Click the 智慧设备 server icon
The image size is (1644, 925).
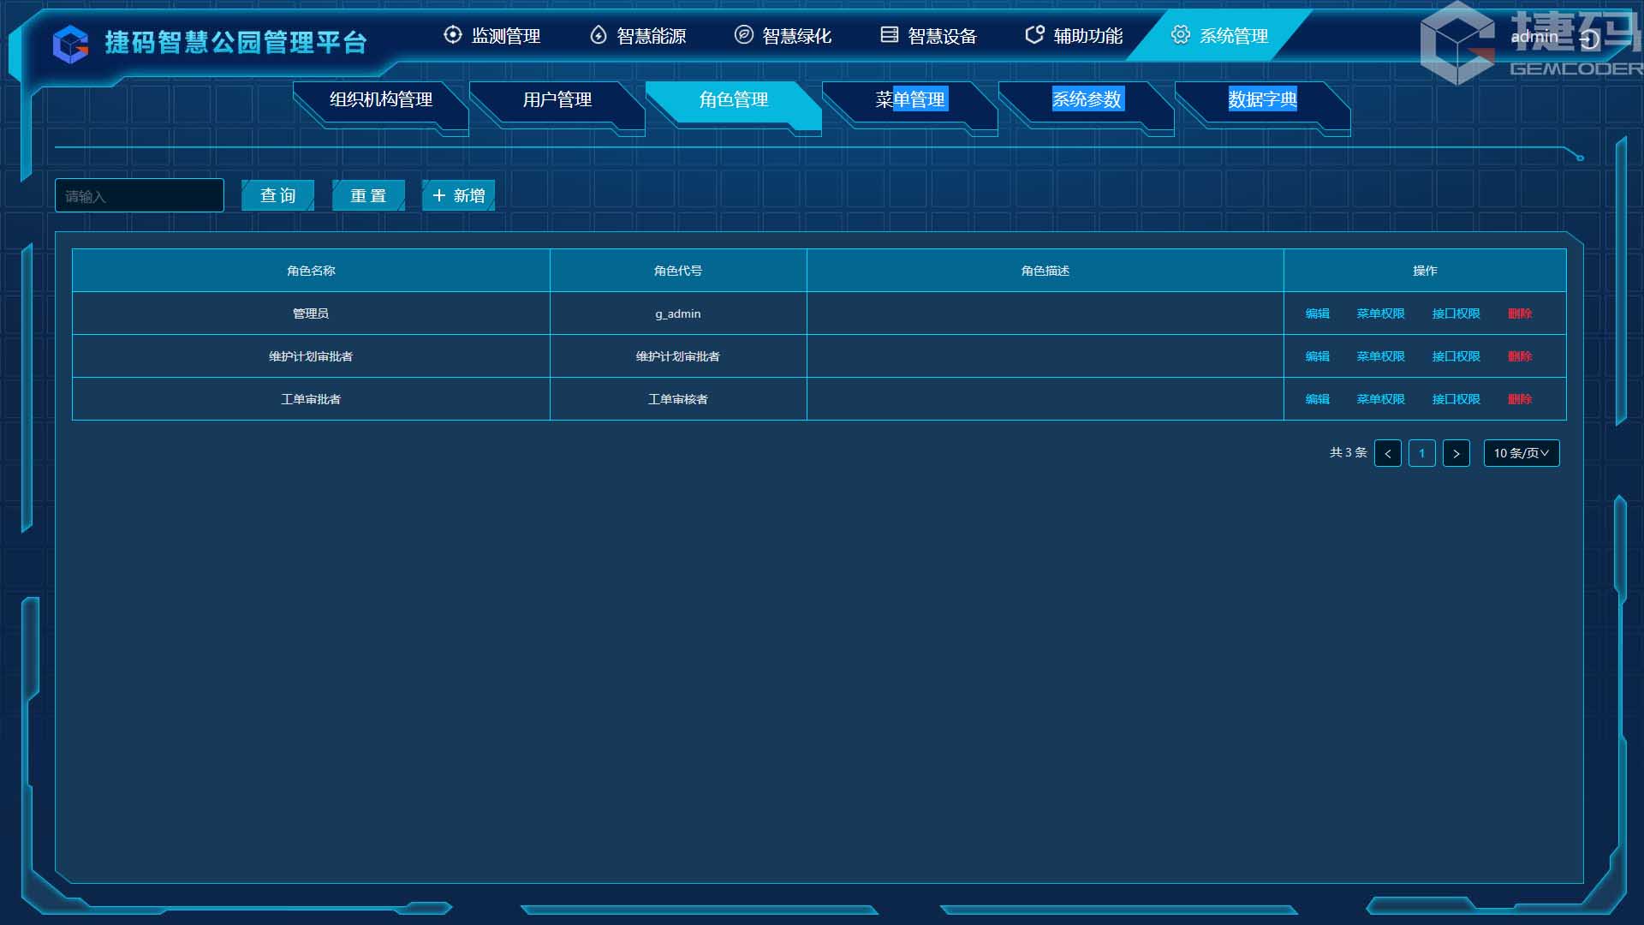tap(890, 35)
